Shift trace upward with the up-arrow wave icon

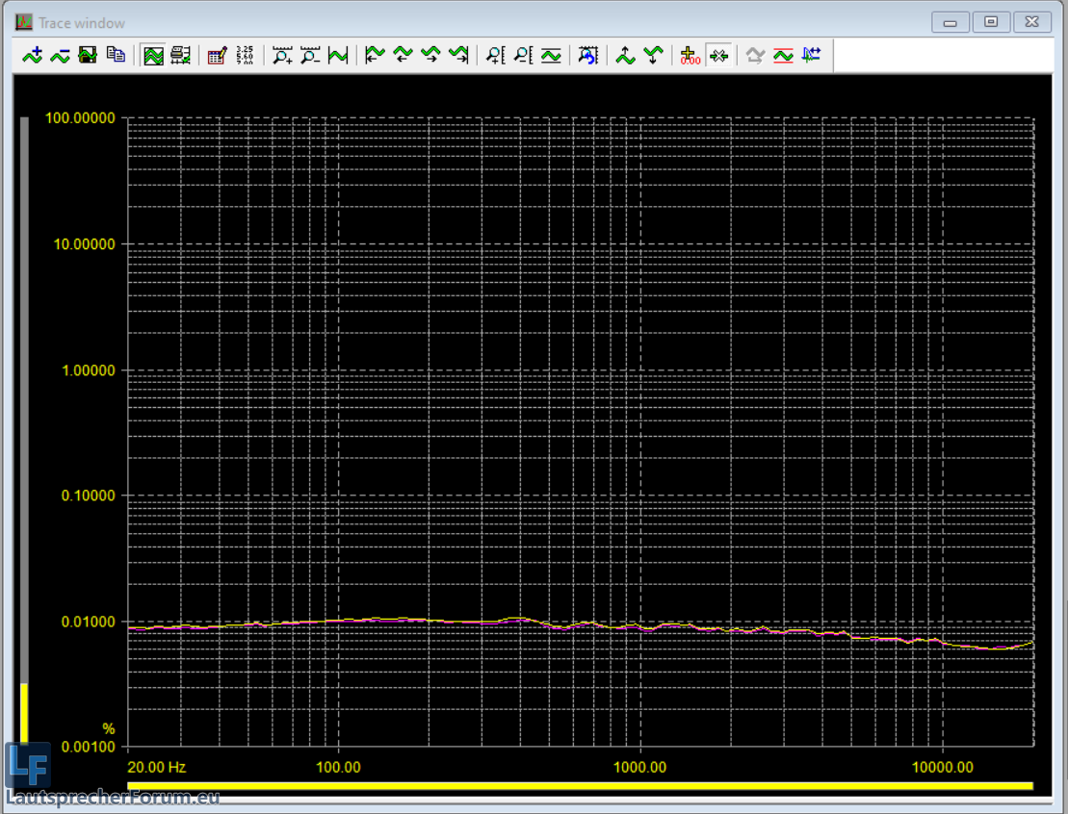click(626, 56)
